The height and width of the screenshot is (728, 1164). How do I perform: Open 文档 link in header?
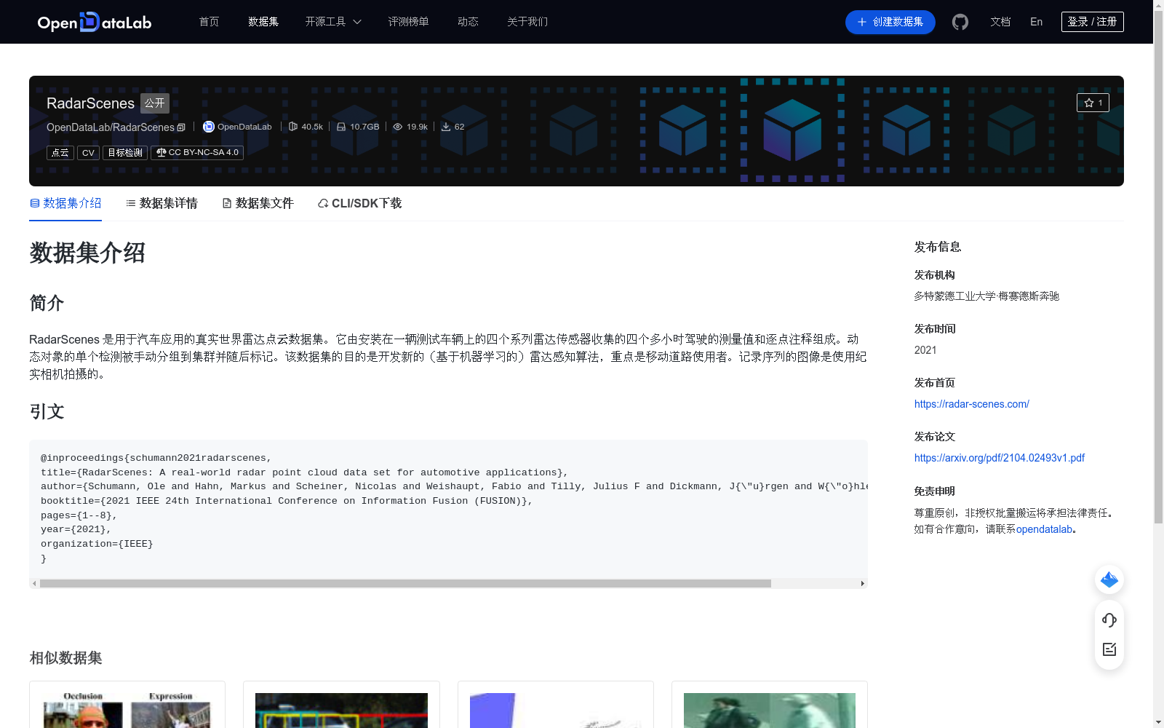tap(1000, 22)
